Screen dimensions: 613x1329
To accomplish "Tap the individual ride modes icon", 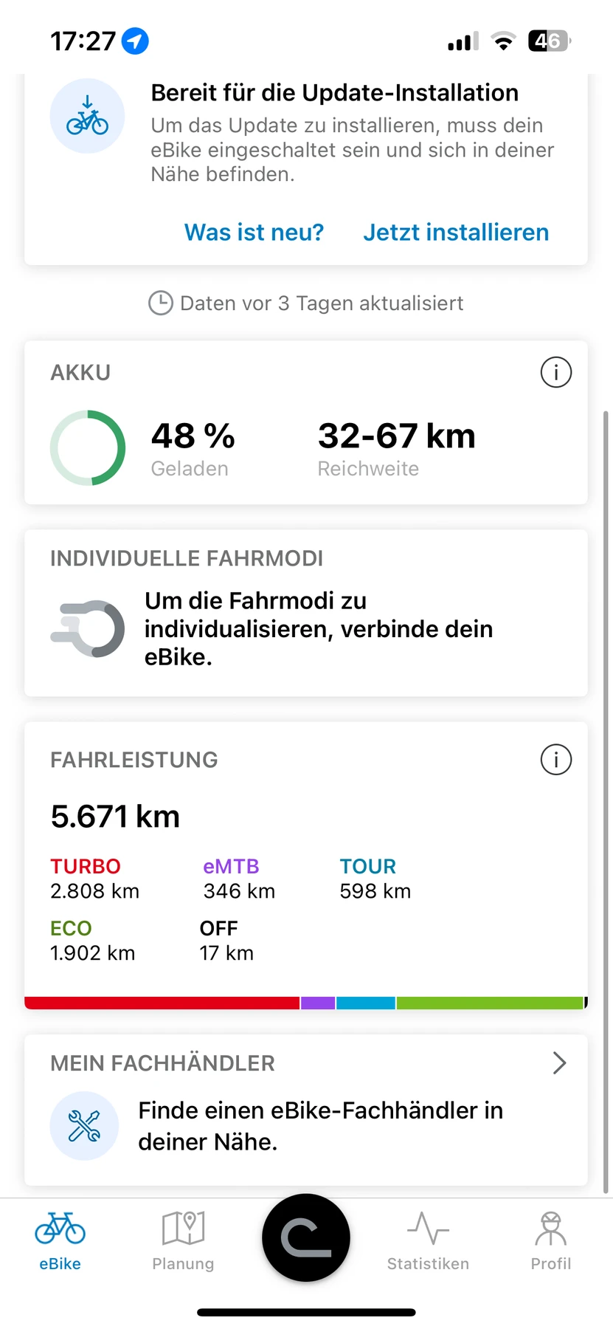I will click(x=88, y=628).
